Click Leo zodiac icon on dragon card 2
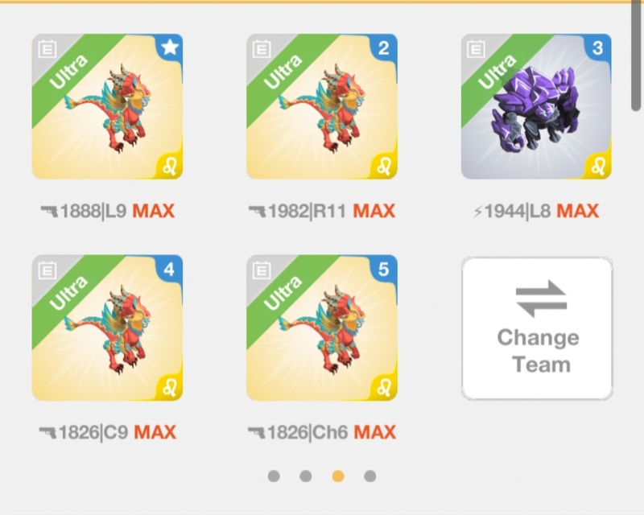 384,166
